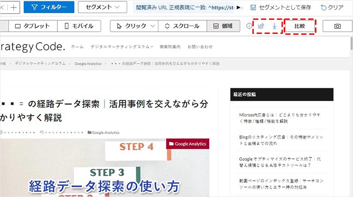Image resolution: width=353 pixels, height=197 pixels.
Task: Click the download heatmap arrow icon
Action: [x=274, y=26]
